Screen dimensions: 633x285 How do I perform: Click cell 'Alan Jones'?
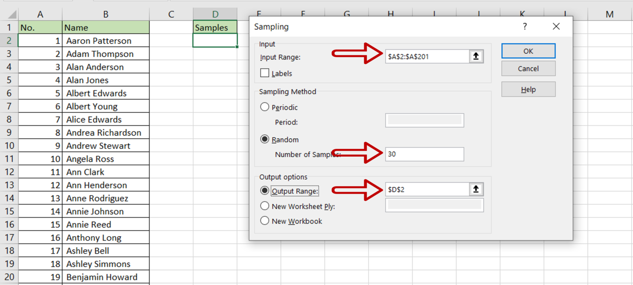[x=106, y=80]
